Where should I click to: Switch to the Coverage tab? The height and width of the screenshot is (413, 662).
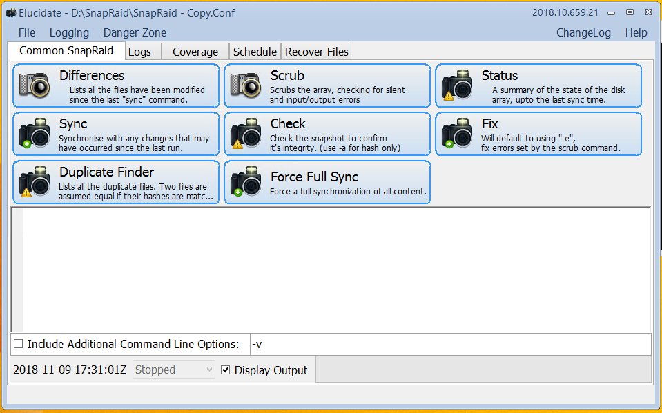point(195,52)
